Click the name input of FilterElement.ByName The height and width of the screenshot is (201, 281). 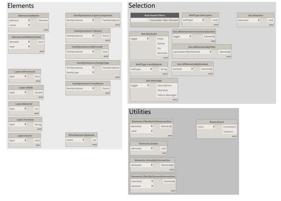[x=75, y=140]
